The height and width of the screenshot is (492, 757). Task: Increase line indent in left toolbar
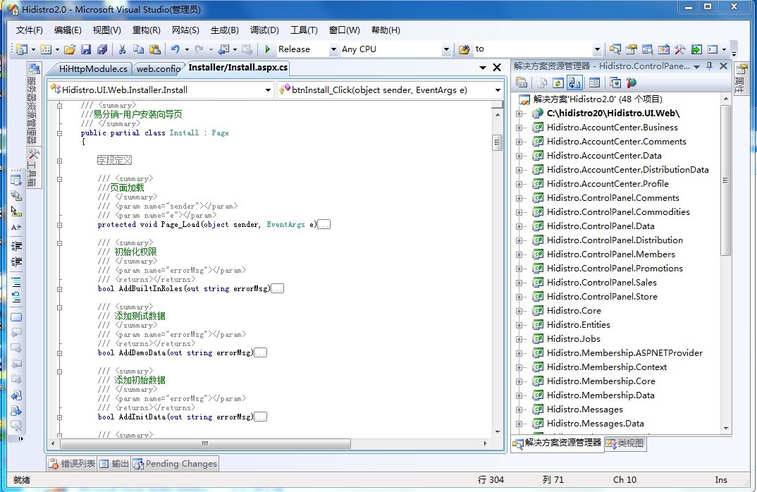coord(16,262)
